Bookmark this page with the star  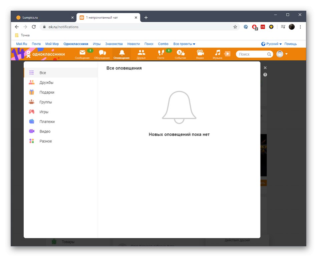pos(235,27)
